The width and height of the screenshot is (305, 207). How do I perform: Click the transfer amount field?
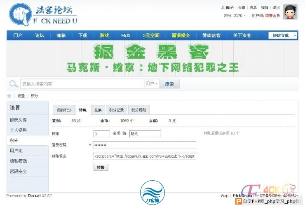[x=101, y=134]
